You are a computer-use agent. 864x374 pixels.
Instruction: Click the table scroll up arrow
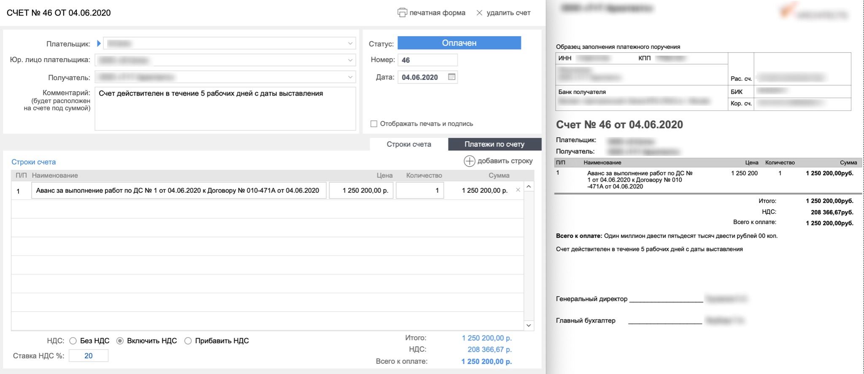click(529, 186)
